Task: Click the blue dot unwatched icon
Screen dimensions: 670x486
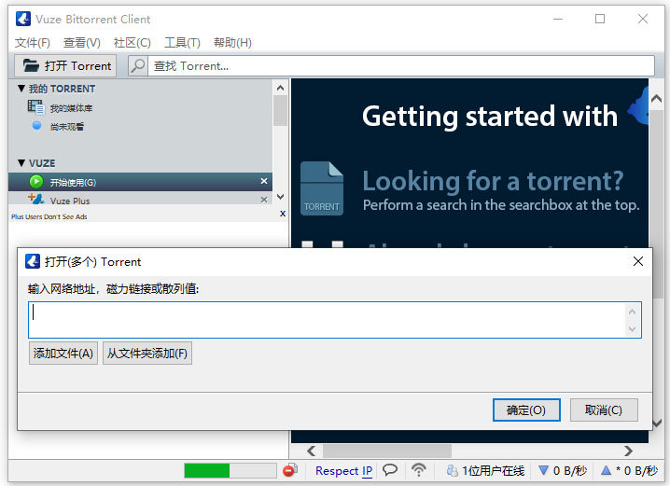Action: coord(36,126)
